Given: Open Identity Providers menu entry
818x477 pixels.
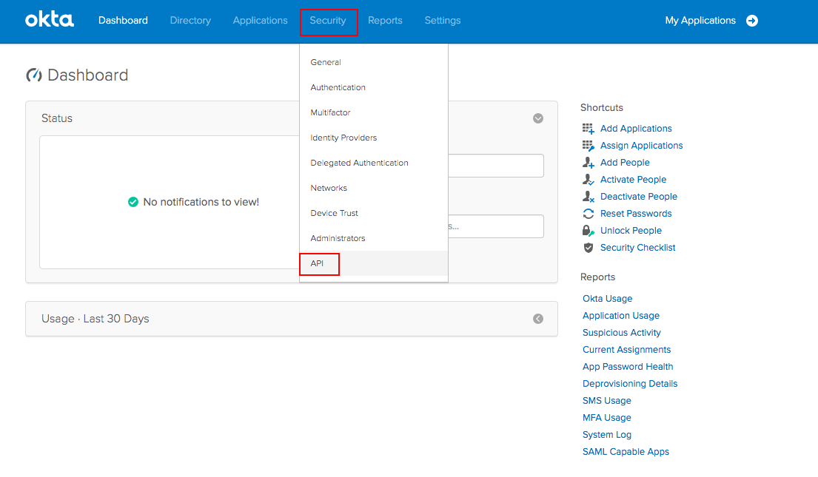Looking at the screenshot, I should tap(343, 138).
